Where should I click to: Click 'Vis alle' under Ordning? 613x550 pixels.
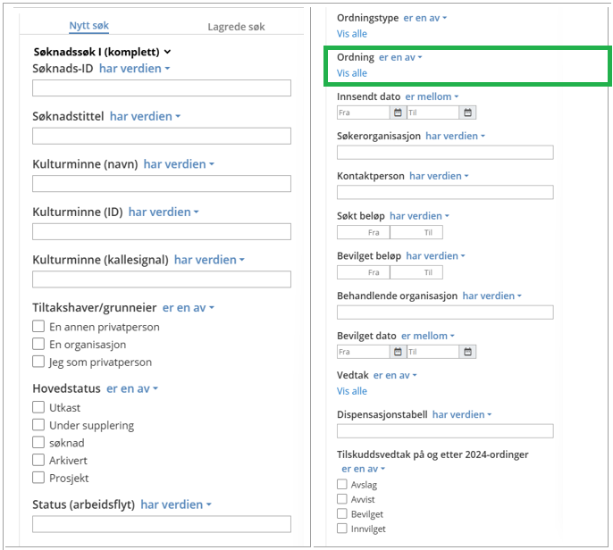[x=352, y=73]
